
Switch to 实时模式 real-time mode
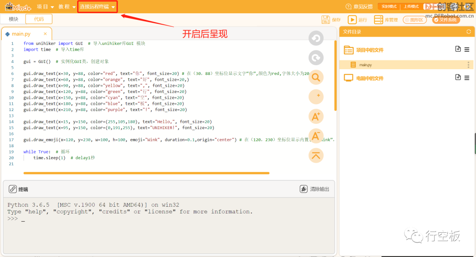coord(389,6)
